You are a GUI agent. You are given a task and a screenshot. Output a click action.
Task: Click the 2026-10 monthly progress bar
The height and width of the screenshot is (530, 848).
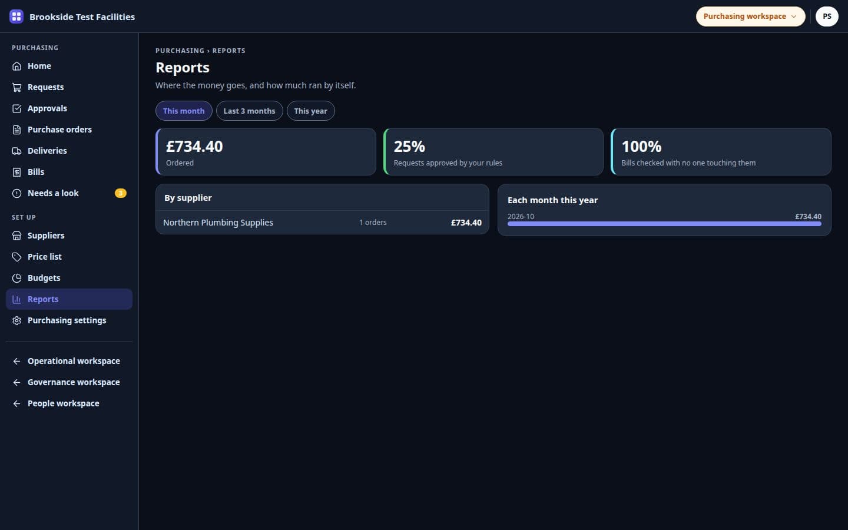pos(664,224)
